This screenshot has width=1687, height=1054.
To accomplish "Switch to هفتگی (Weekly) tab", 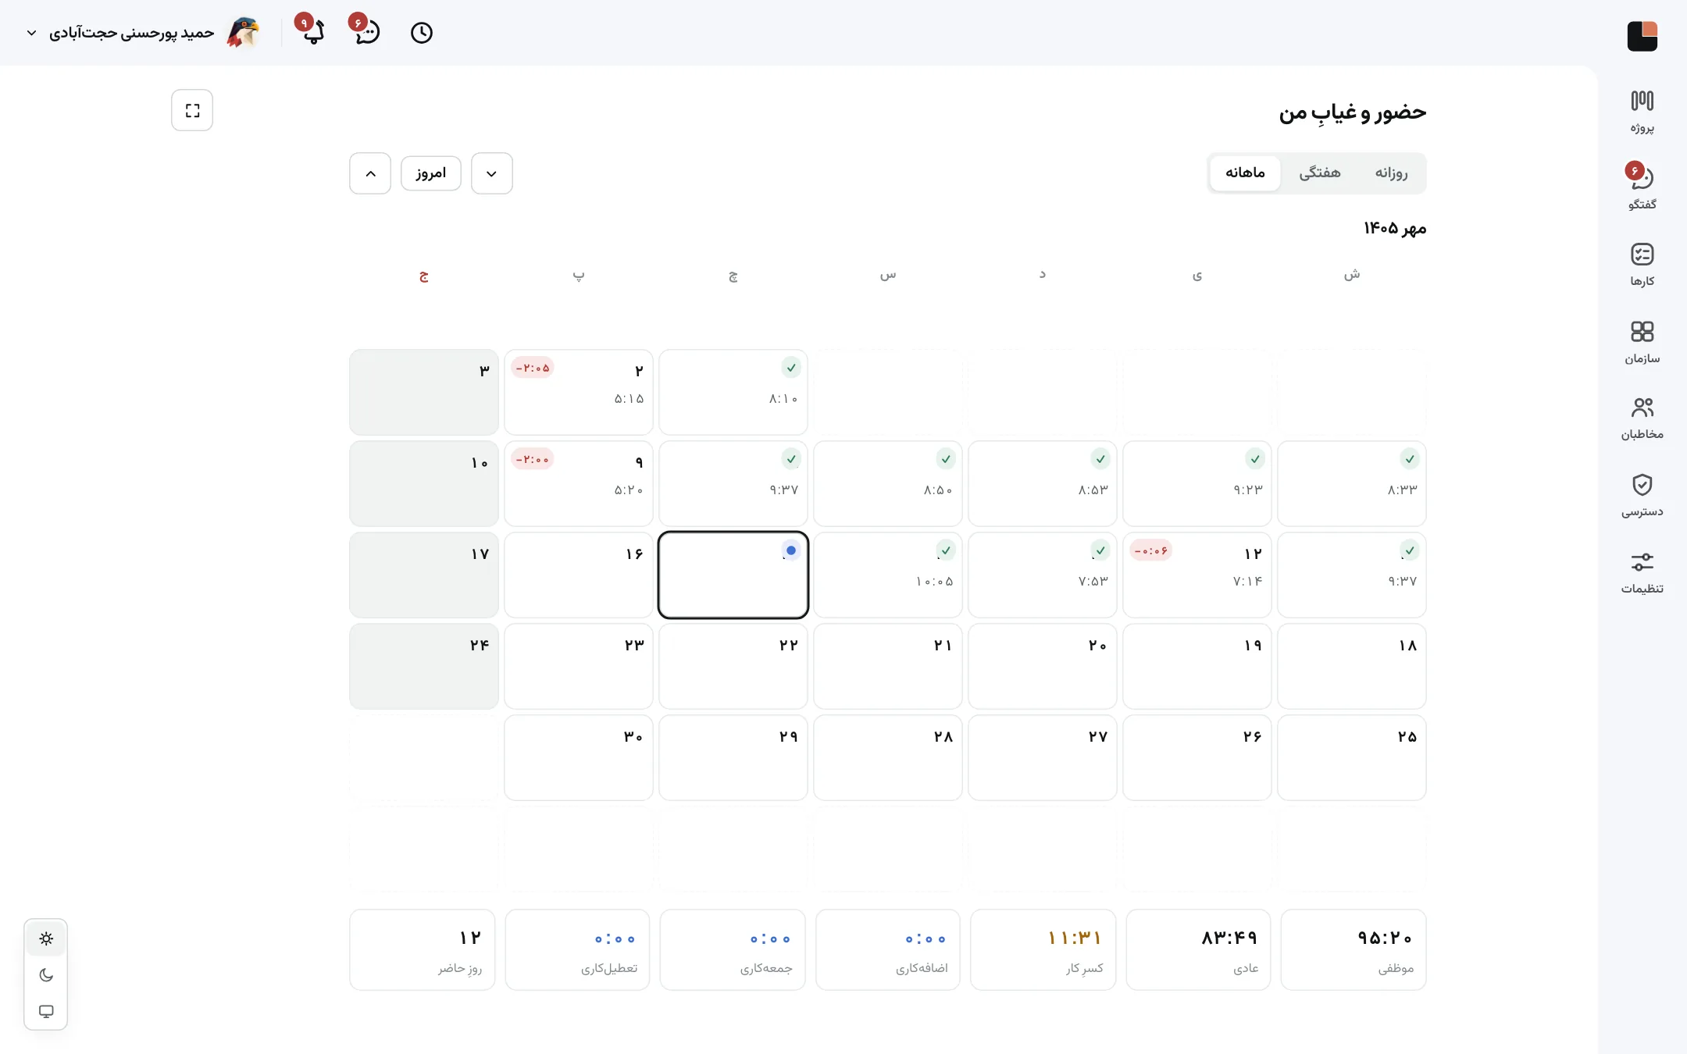I will (1320, 173).
